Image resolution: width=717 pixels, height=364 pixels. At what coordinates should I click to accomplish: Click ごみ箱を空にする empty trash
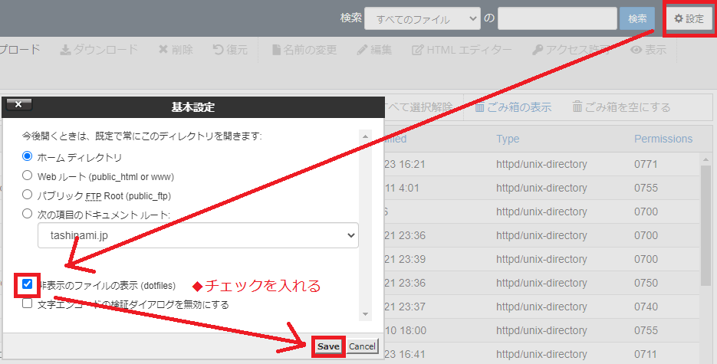(x=621, y=107)
